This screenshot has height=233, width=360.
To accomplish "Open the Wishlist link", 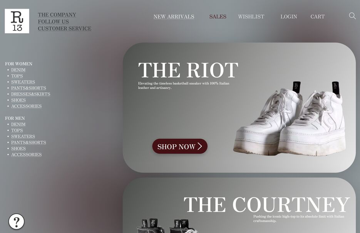I will 251,17.
